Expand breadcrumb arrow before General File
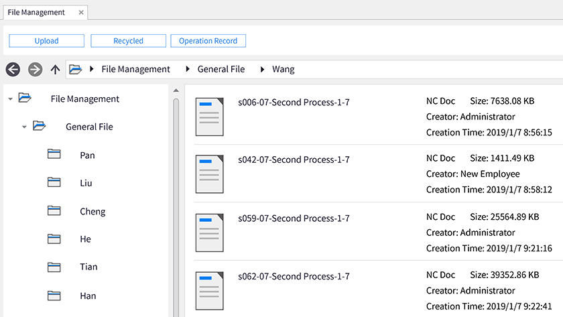 pos(188,69)
